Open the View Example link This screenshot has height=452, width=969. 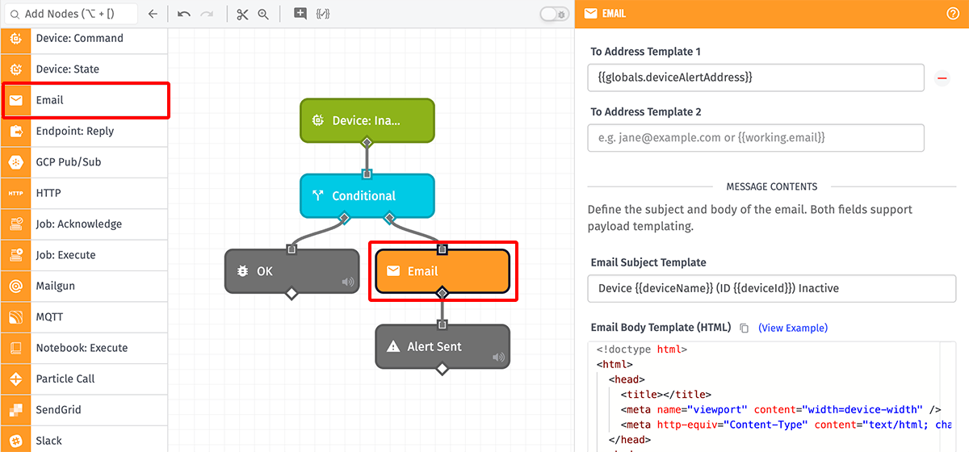tap(793, 328)
